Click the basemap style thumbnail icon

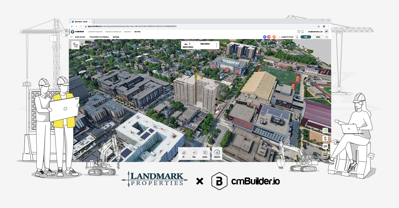(x=325, y=130)
